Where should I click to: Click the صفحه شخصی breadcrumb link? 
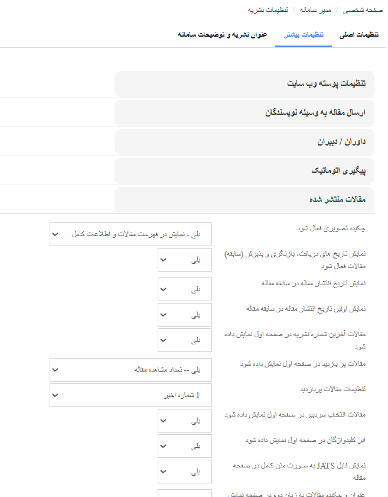click(367, 10)
